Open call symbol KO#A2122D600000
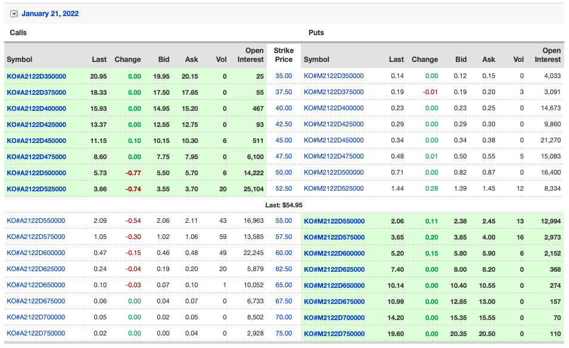 point(36,253)
